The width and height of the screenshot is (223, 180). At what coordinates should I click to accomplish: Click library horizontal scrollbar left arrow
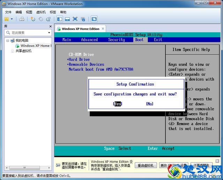pyautogui.click(x=7, y=168)
